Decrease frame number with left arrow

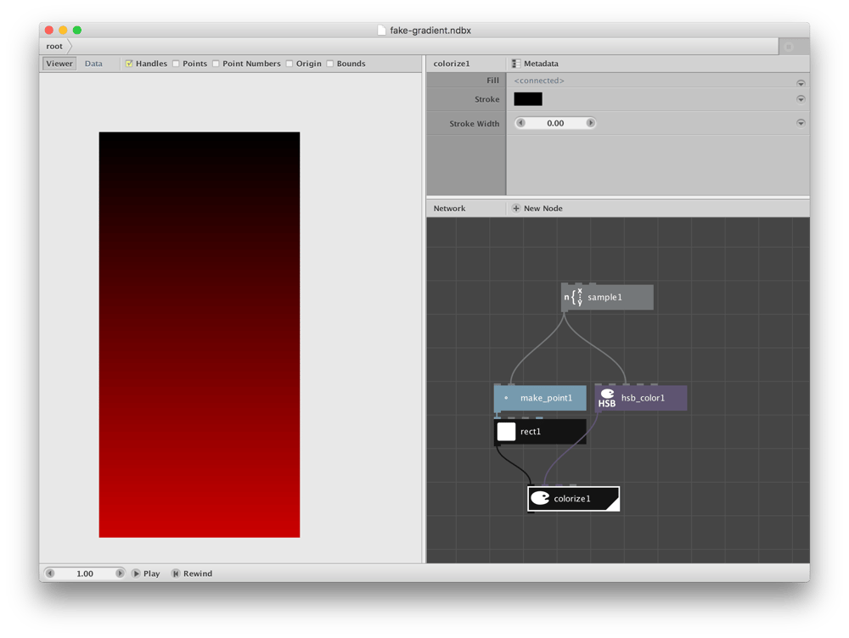coord(50,574)
